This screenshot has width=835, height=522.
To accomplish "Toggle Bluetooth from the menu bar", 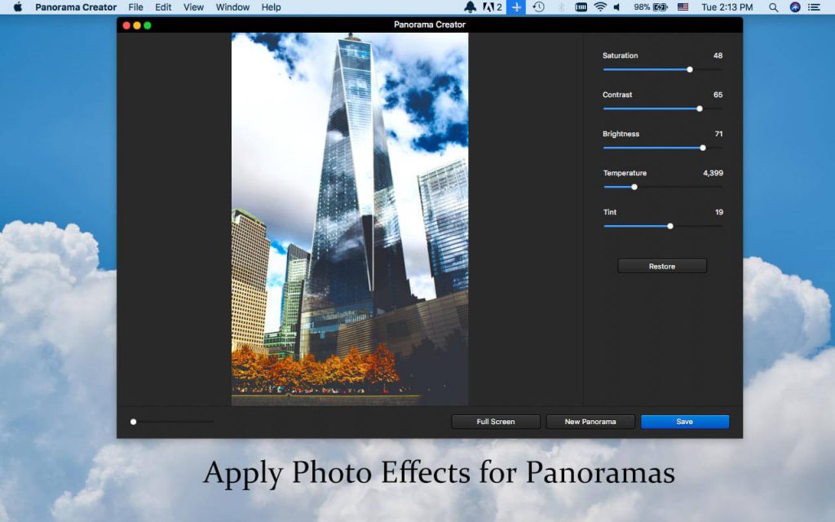I will pos(560,7).
